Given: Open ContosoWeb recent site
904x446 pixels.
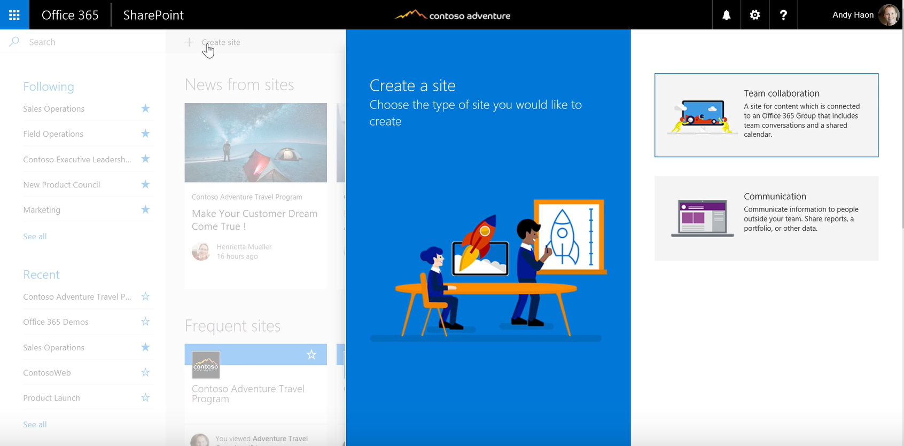Looking at the screenshot, I should [46, 372].
